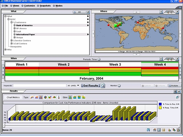This screenshot has width=183, height=137.
Task: Click the Keywords input field
Action: pyautogui.click(x=40, y=86)
